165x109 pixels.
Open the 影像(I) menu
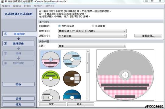coord(28,6)
